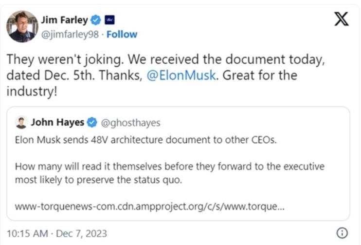Click Jim Farley's blue verified badge
The image size is (361, 245).
(x=96, y=20)
